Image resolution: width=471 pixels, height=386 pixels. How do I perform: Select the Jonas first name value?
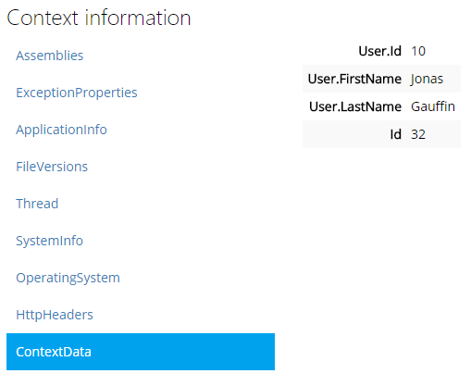pos(427,80)
